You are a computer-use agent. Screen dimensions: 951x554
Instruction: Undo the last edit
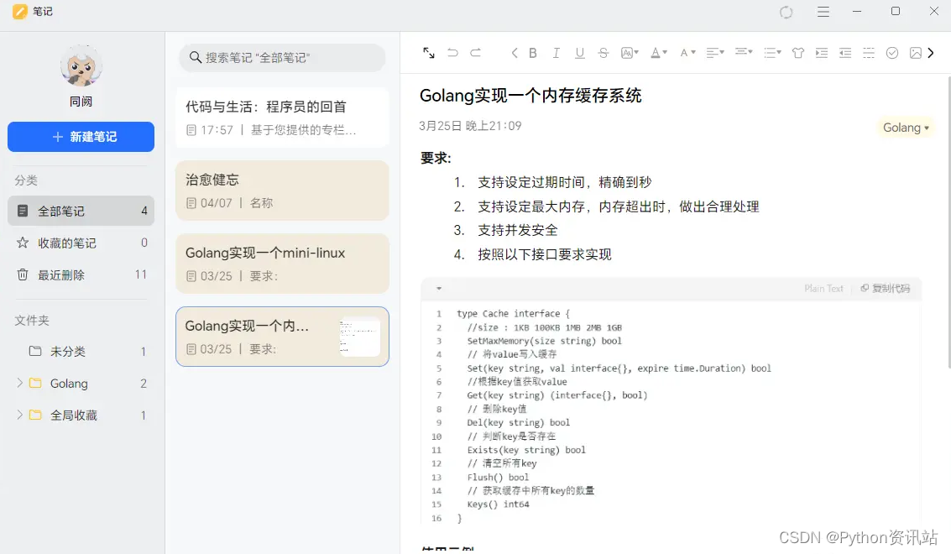pyautogui.click(x=452, y=53)
